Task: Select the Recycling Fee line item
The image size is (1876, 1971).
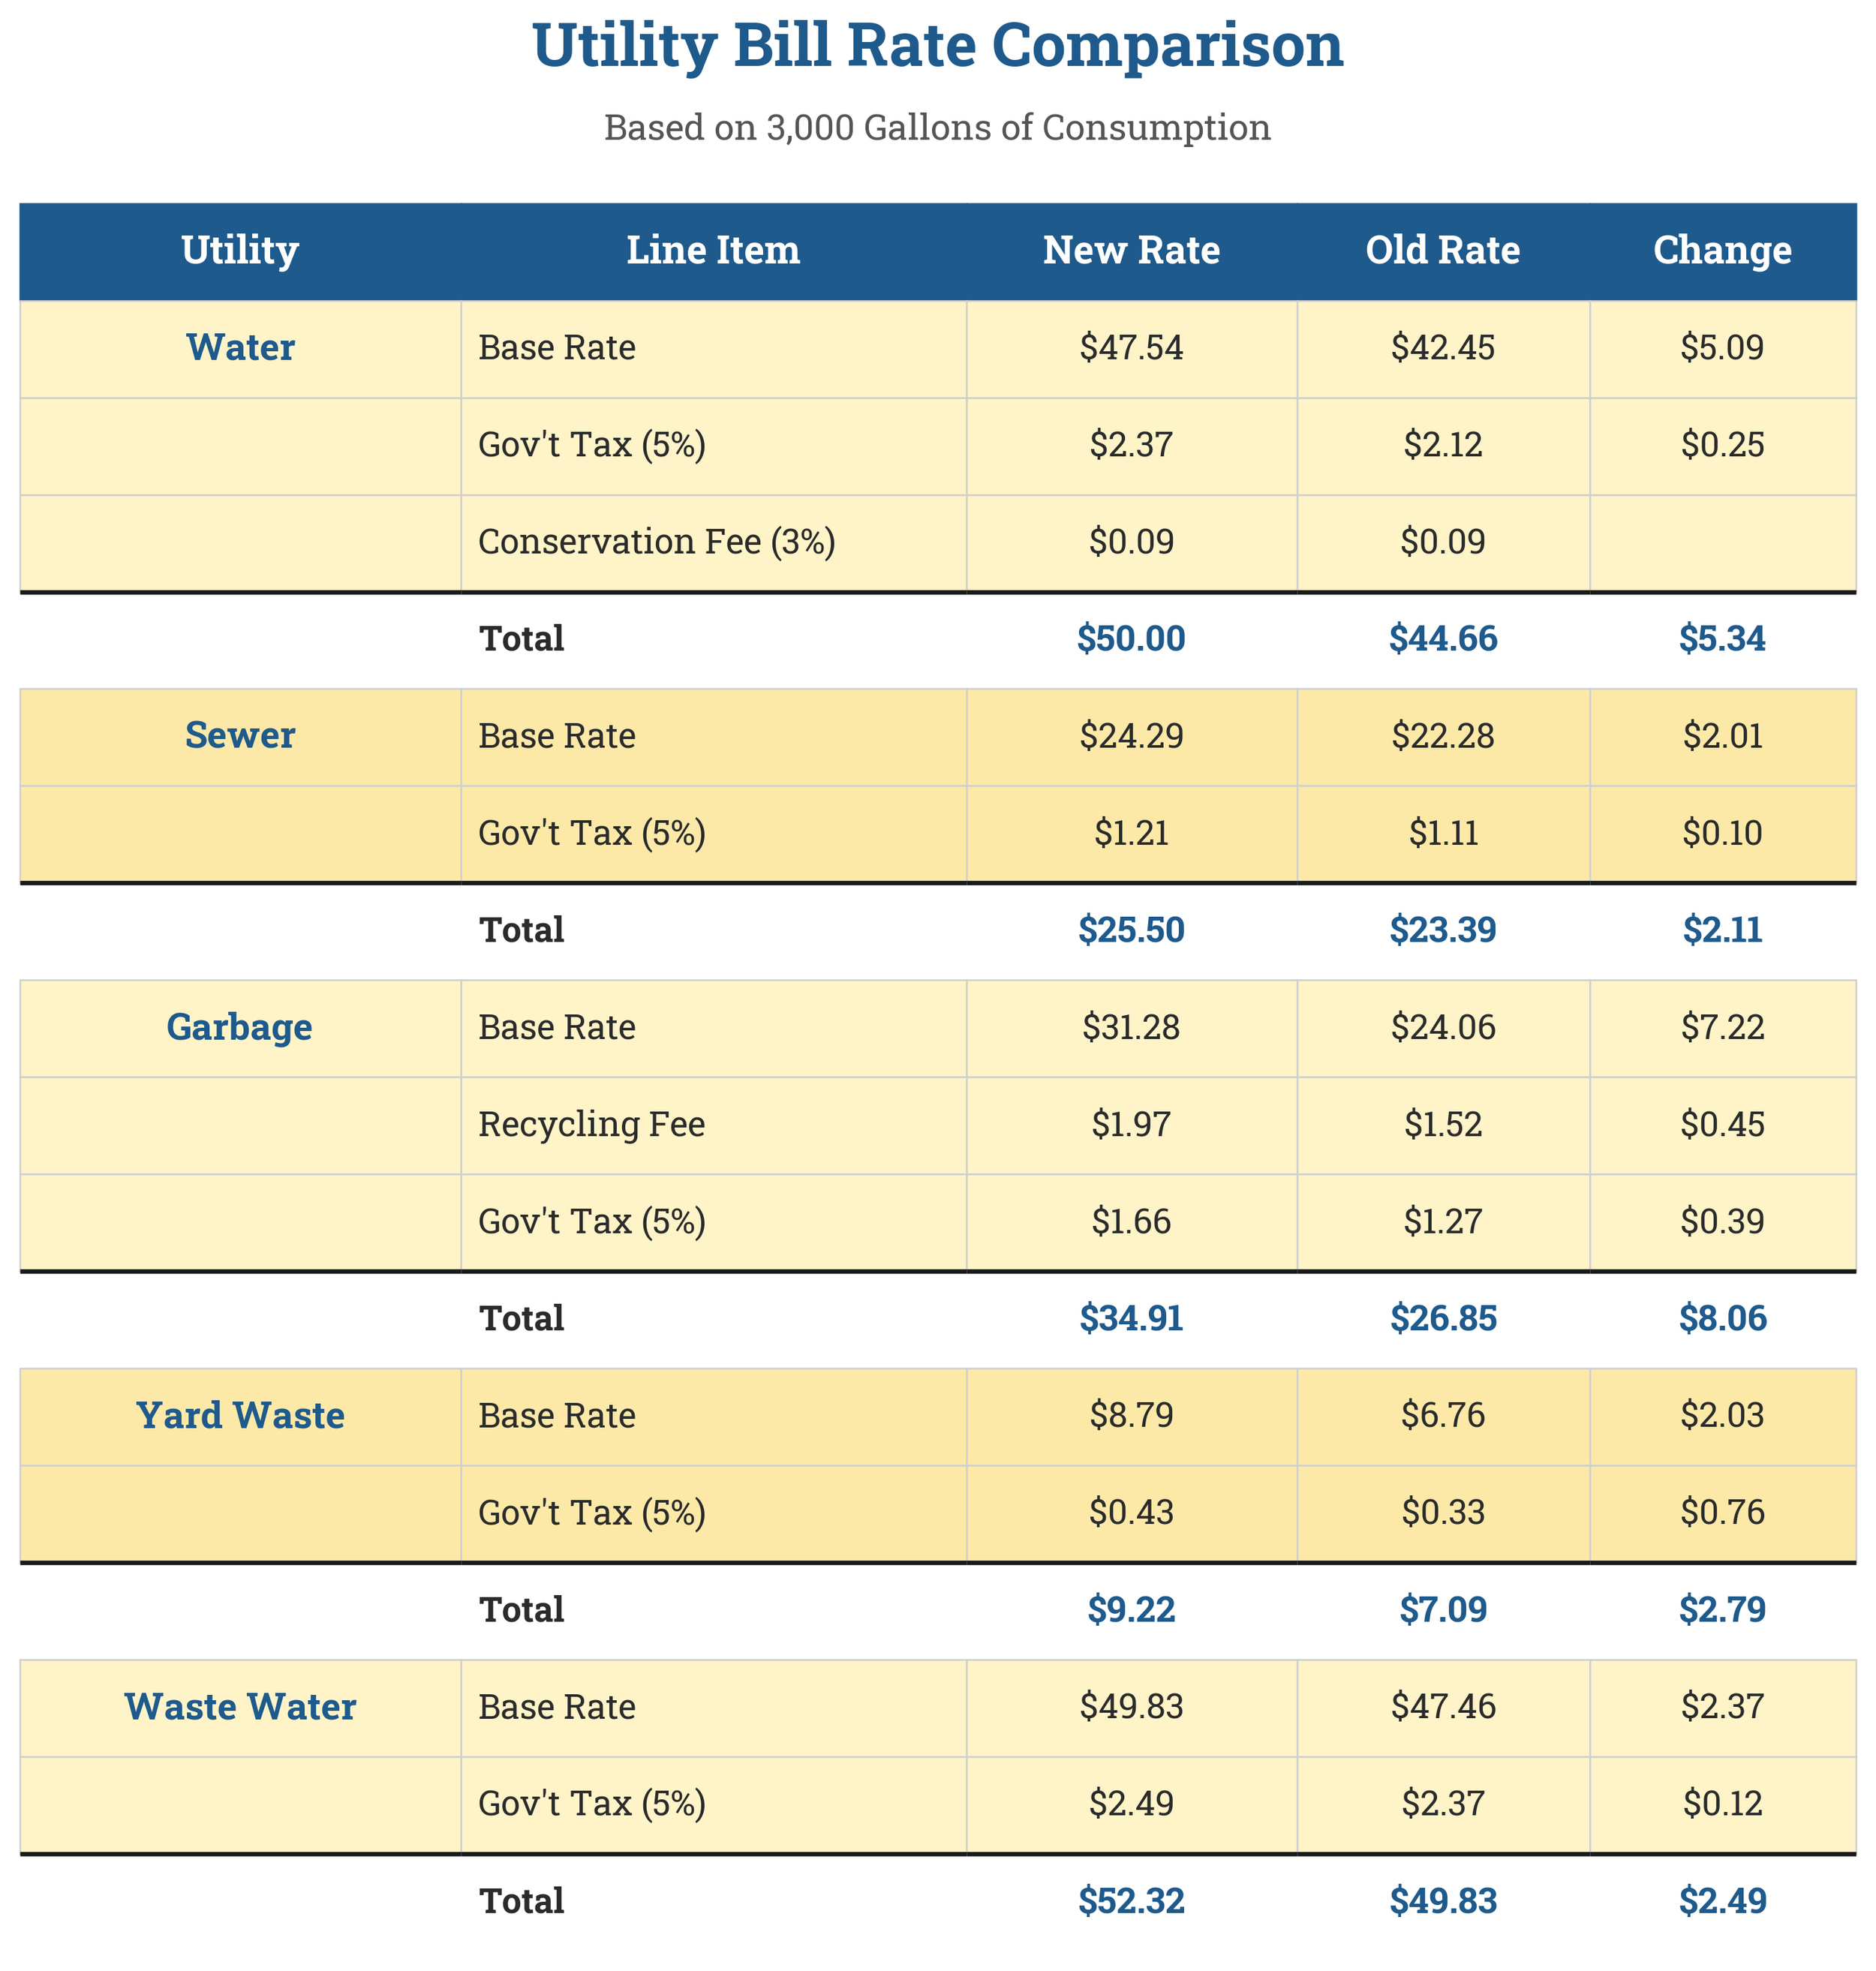Action: (x=592, y=1124)
